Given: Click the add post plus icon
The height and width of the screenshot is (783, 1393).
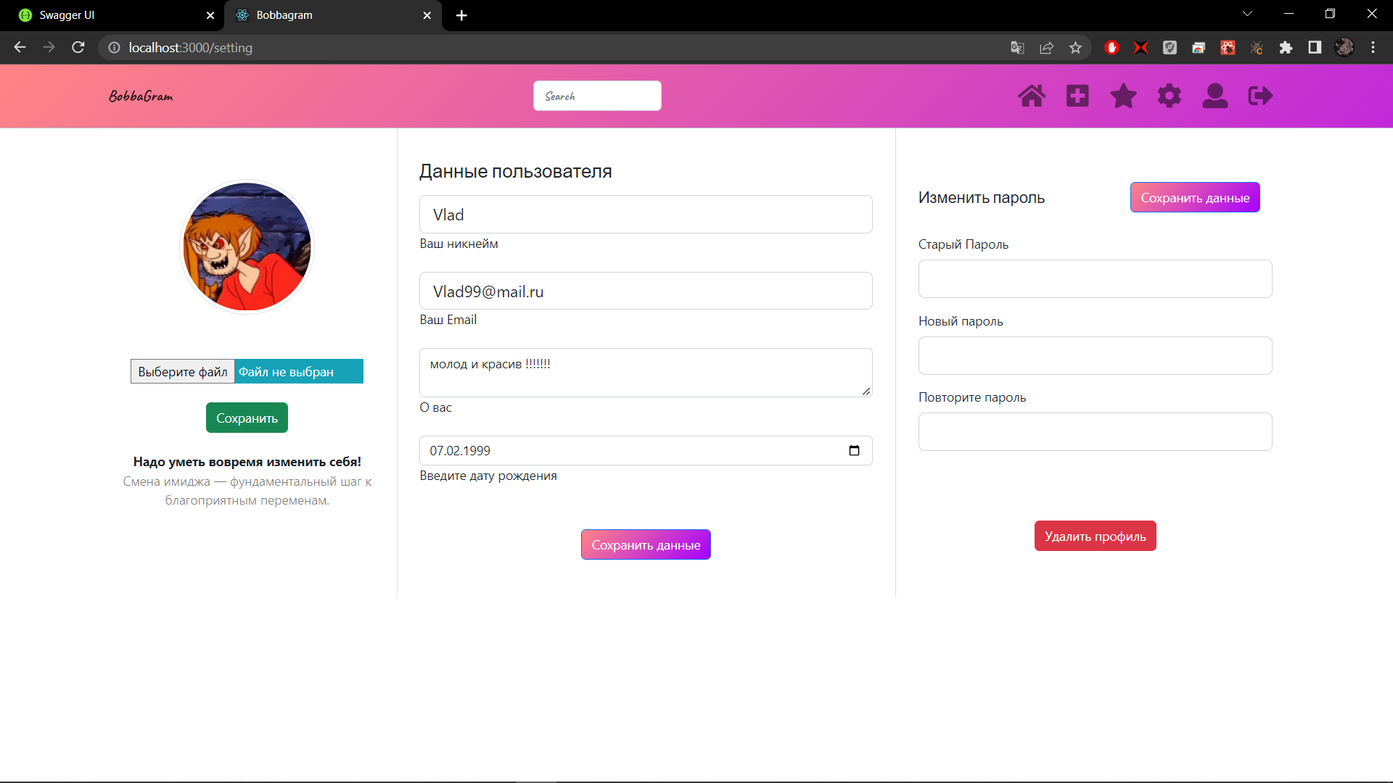Looking at the screenshot, I should [1077, 96].
